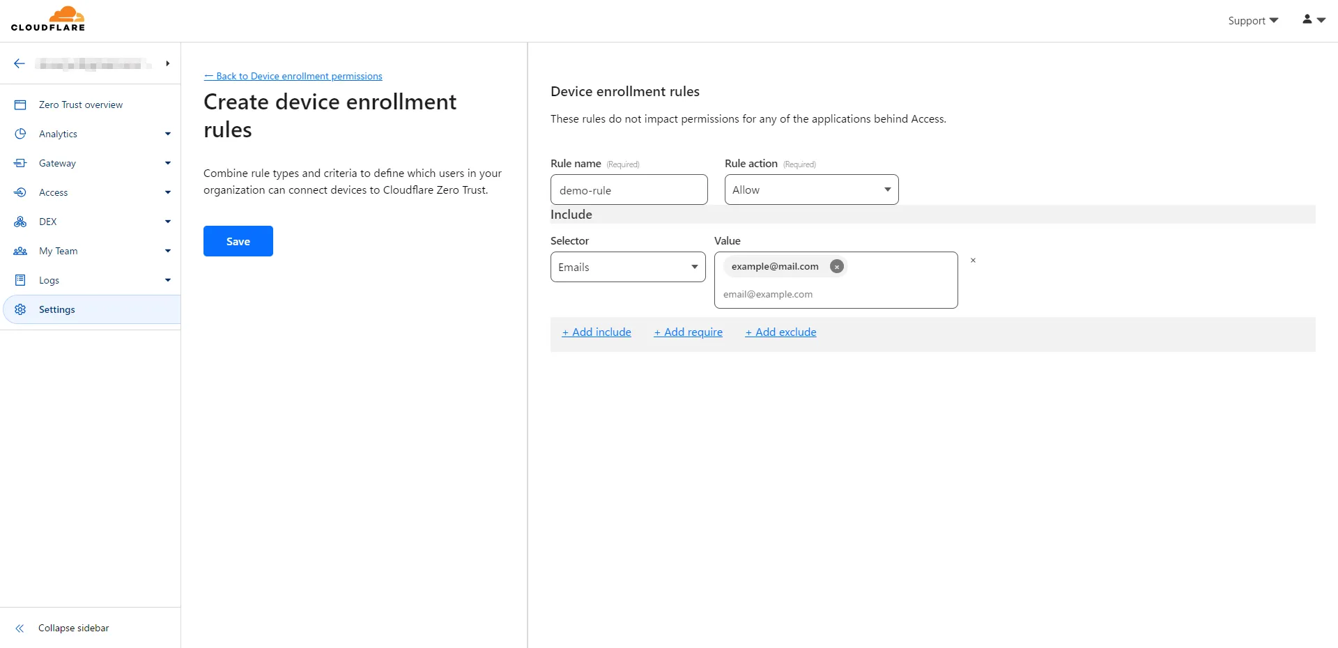The width and height of the screenshot is (1338, 648).
Task: Open the Rule action Allow dropdown
Action: 811,190
